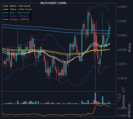133x119 pixels.
Task: Click the chart title WLFI/USDT (15M)
Action: [x=53, y=3]
